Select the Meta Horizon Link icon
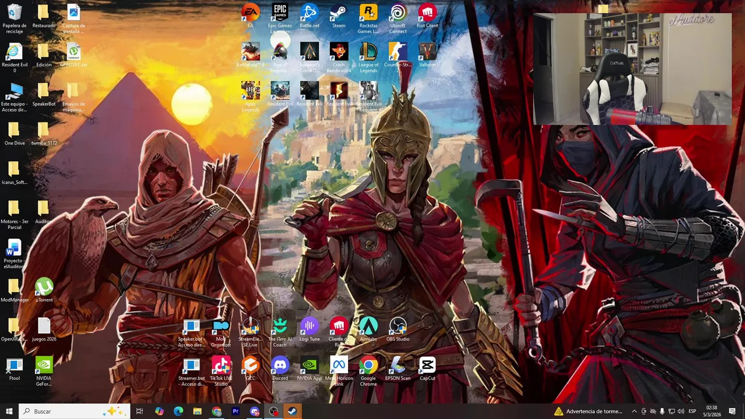 pyautogui.click(x=339, y=371)
